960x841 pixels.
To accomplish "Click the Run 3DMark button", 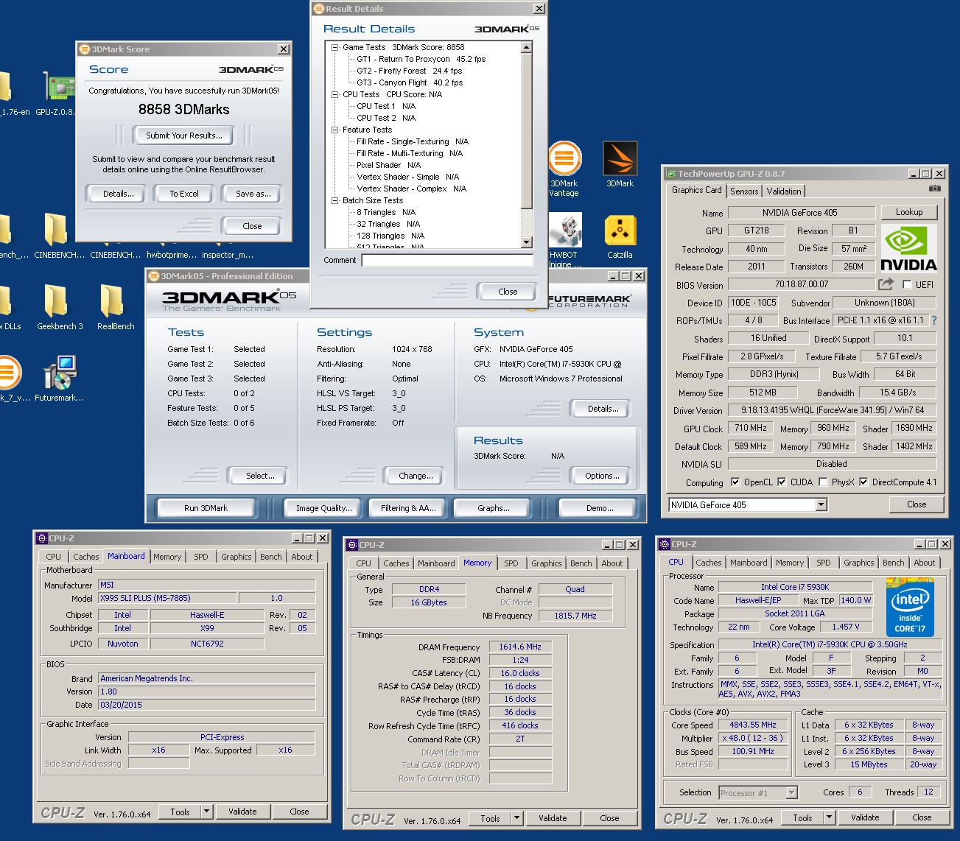I will coord(206,508).
